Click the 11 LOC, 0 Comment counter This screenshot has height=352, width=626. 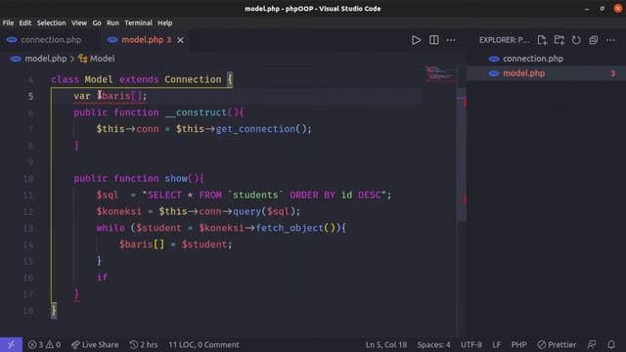point(203,344)
